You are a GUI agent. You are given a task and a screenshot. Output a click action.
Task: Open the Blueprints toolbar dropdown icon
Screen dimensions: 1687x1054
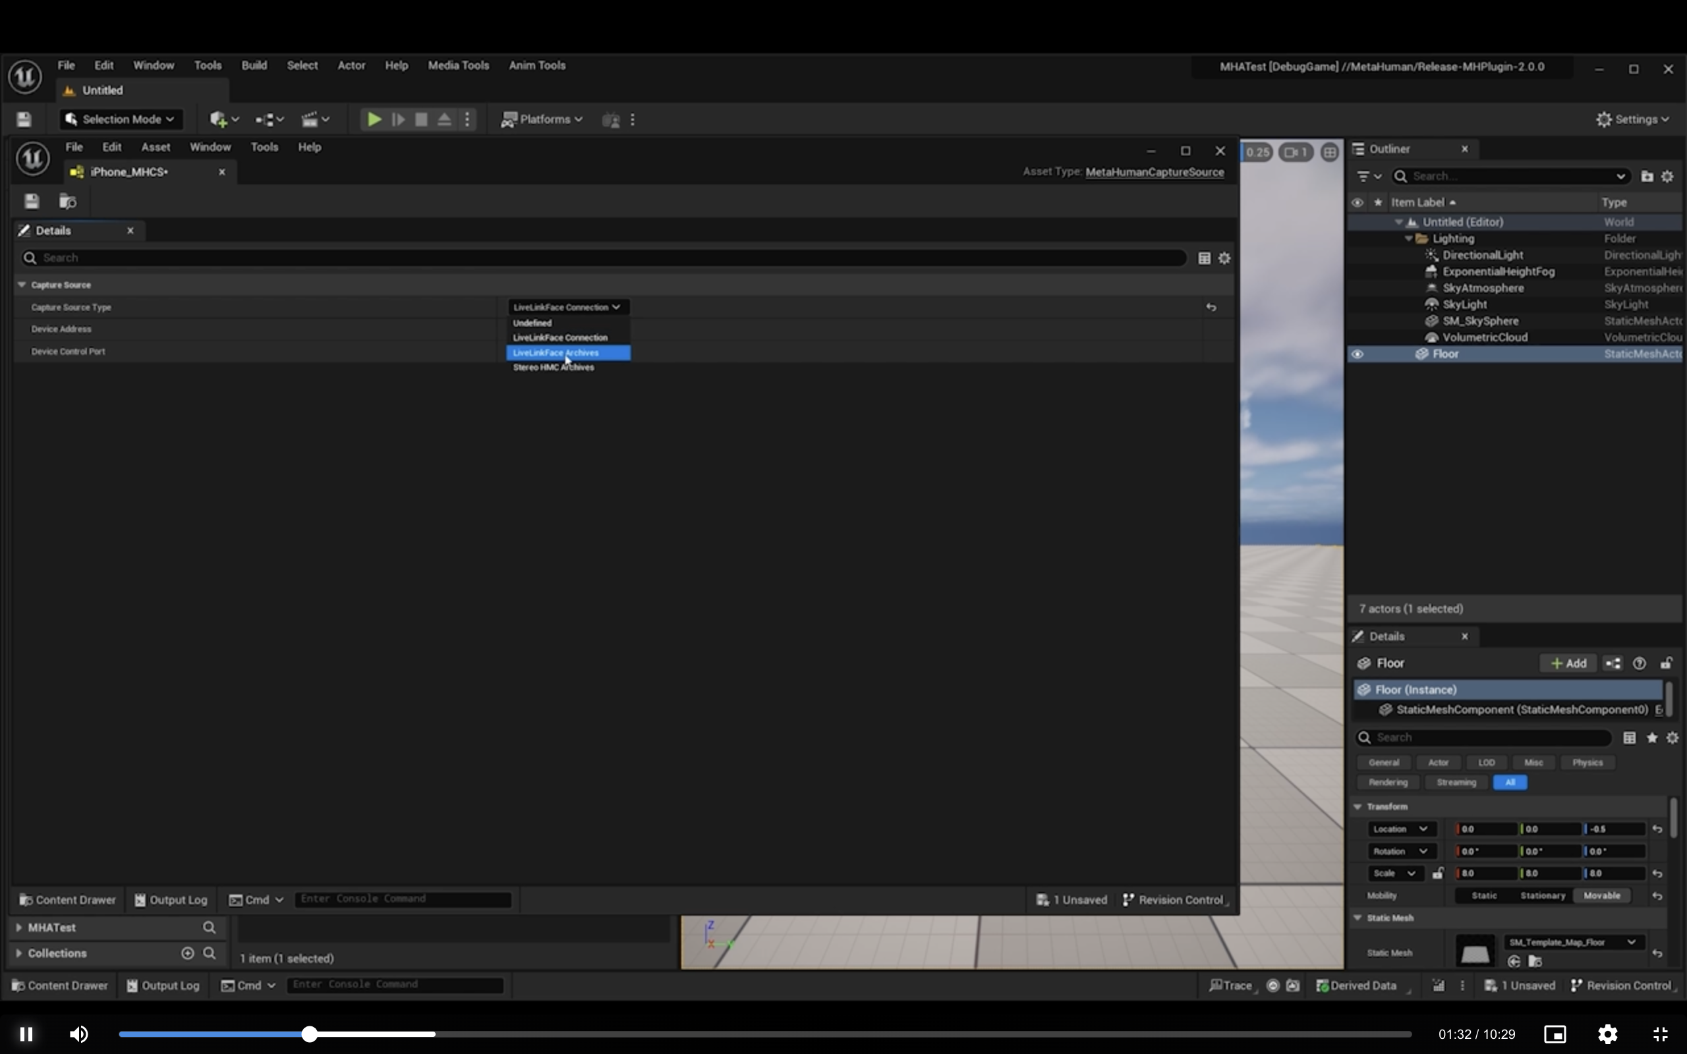tap(270, 119)
